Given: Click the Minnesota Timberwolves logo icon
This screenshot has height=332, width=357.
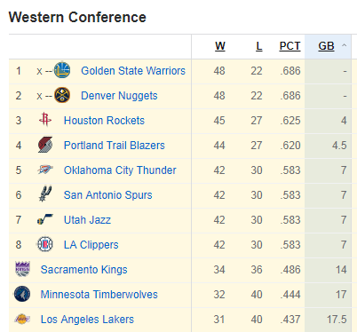Looking at the screenshot, I should click(22, 294).
